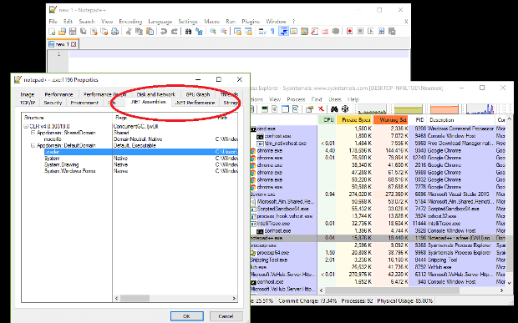Open Find with the Notepad++ binoculars icon
The width and height of the screenshot is (518, 323).
click(x=188, y=32)
